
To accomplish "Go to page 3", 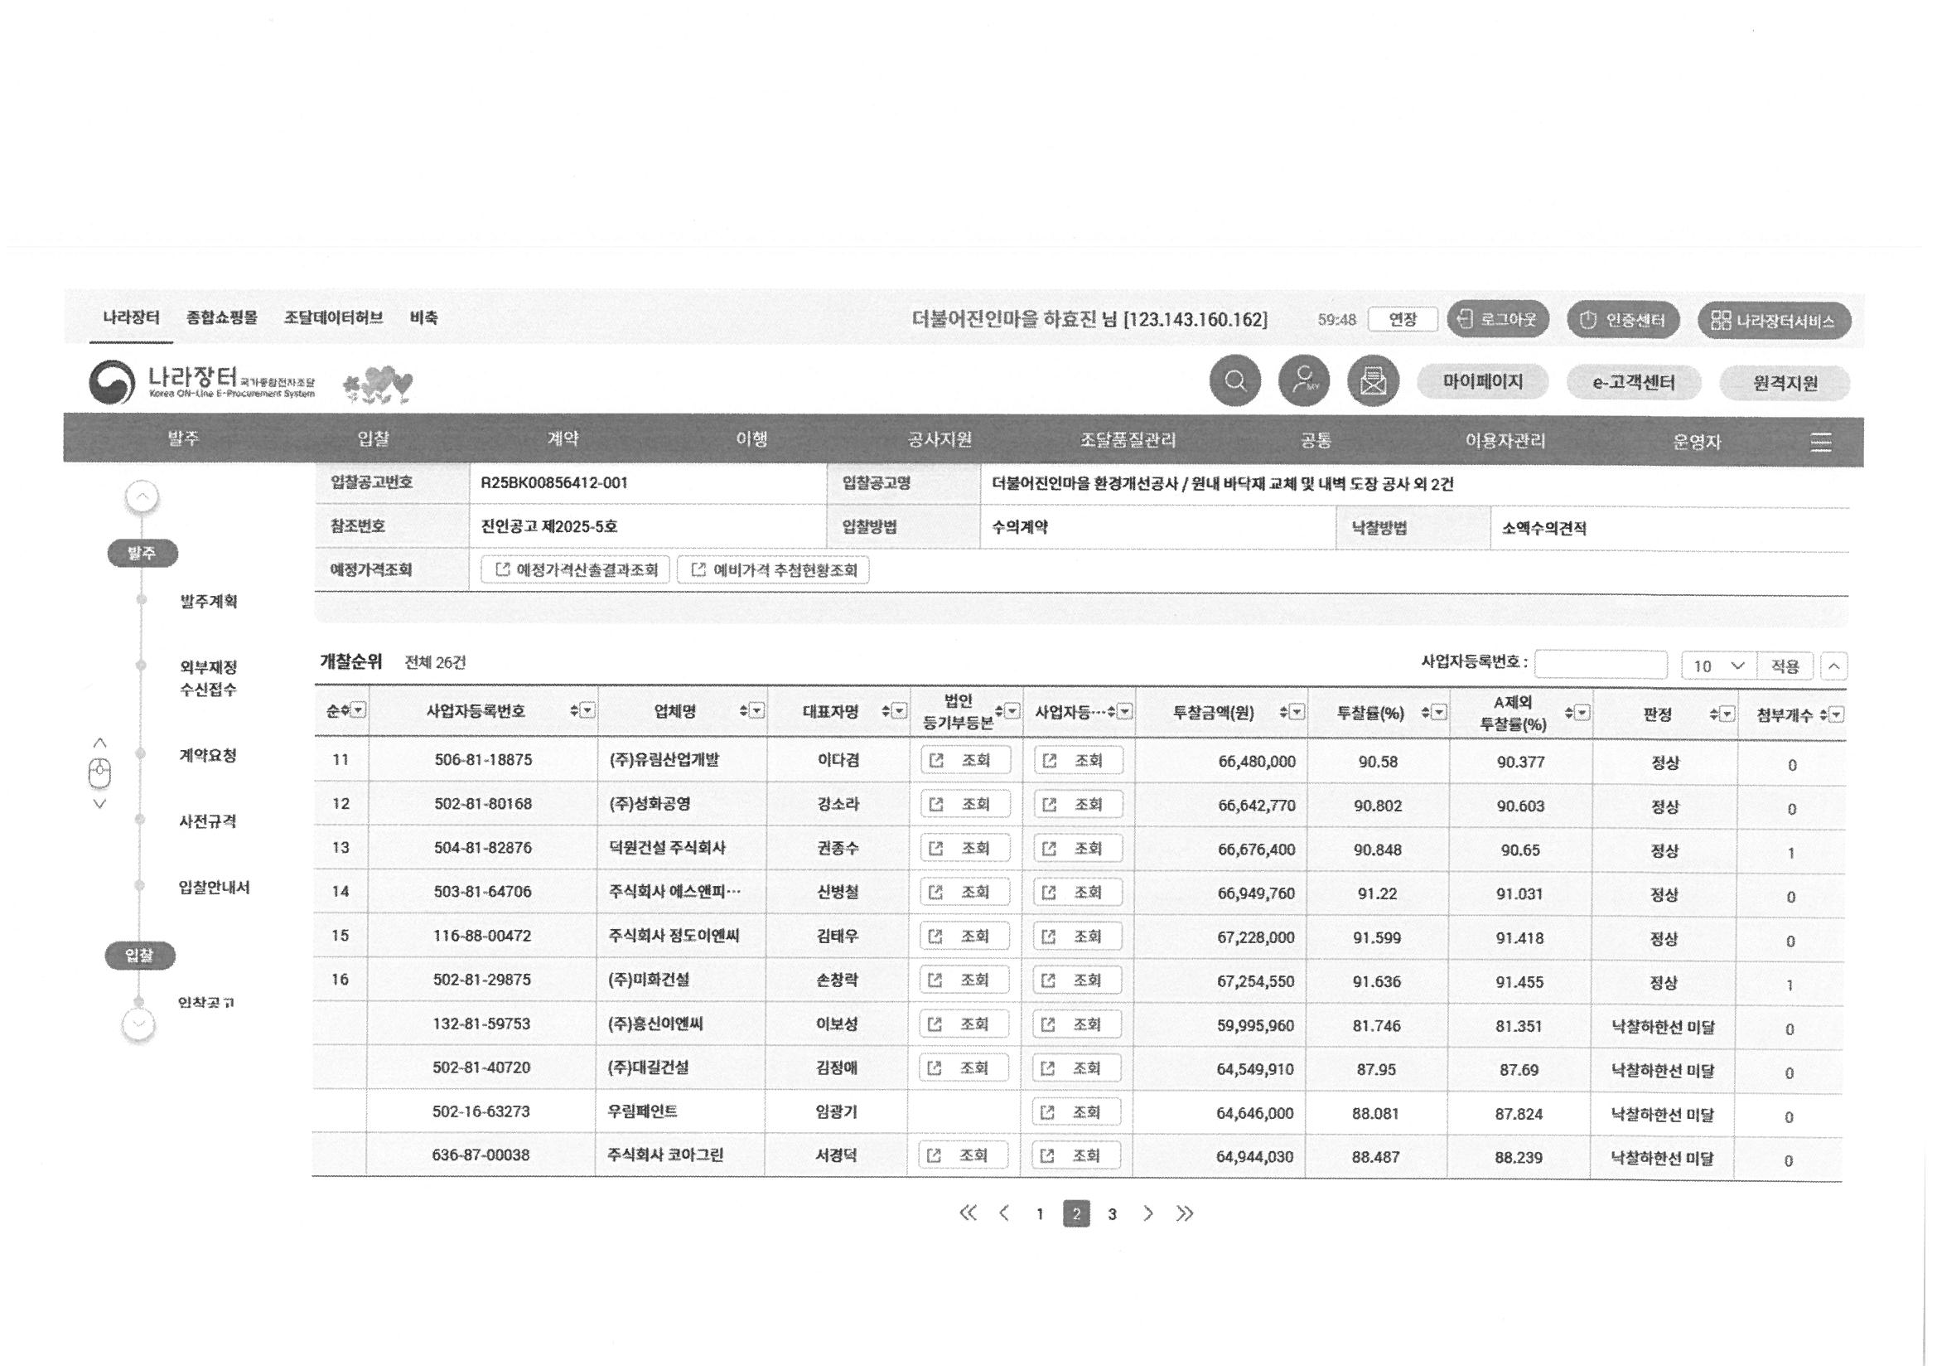I will click(x=1113, y=1214).
